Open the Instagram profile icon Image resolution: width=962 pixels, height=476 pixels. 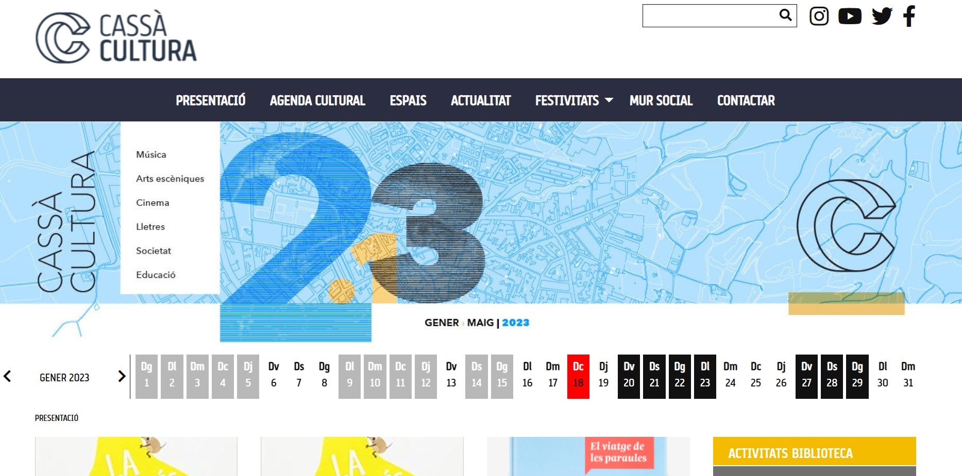[819, 16]
